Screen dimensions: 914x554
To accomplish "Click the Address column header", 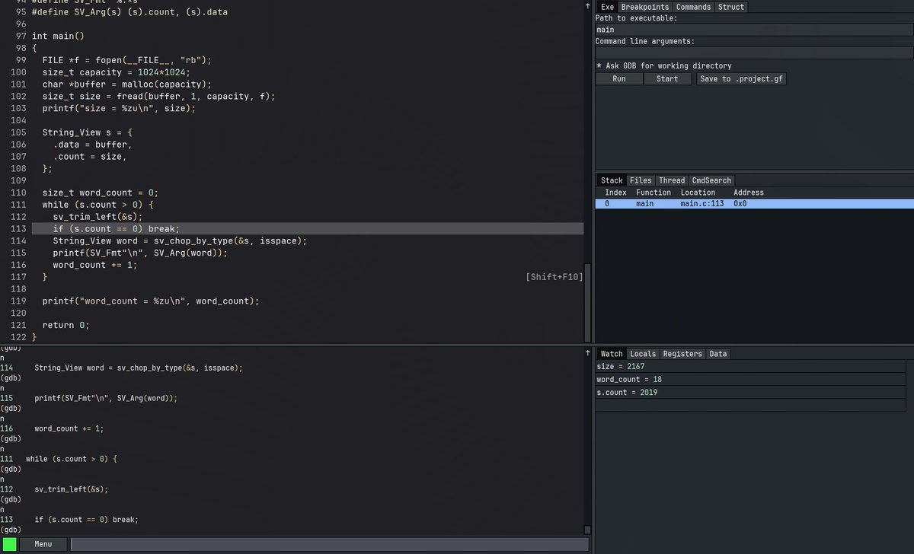I will coord(749,193).
